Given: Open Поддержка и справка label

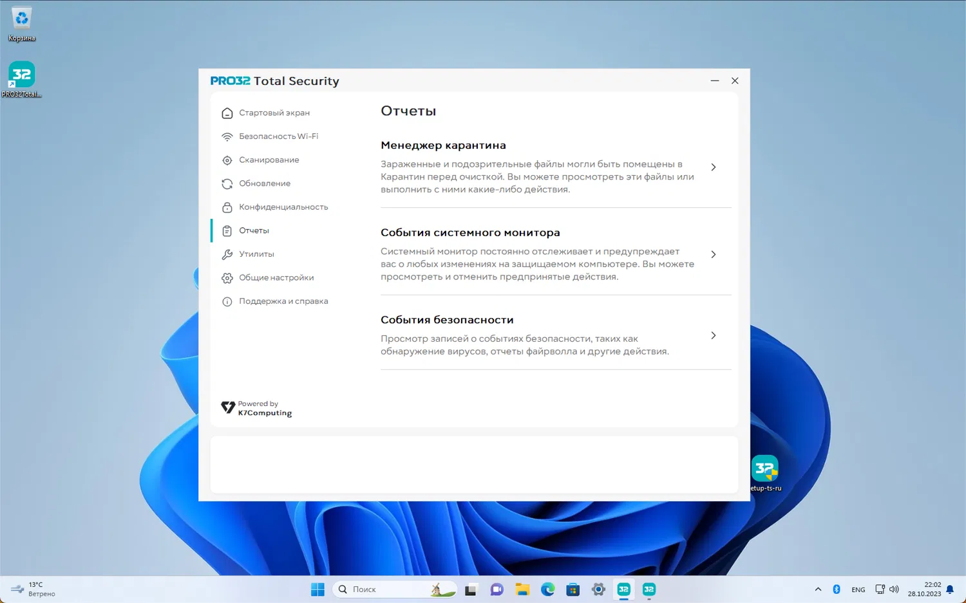Looking at the screenshot, I should tap(283, 301).
